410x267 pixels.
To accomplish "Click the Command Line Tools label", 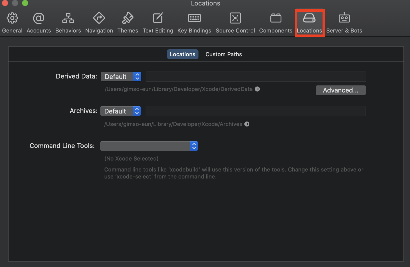I will click(x=62, y=146).
